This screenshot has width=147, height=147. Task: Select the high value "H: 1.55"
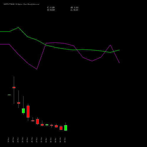point(74,8)
